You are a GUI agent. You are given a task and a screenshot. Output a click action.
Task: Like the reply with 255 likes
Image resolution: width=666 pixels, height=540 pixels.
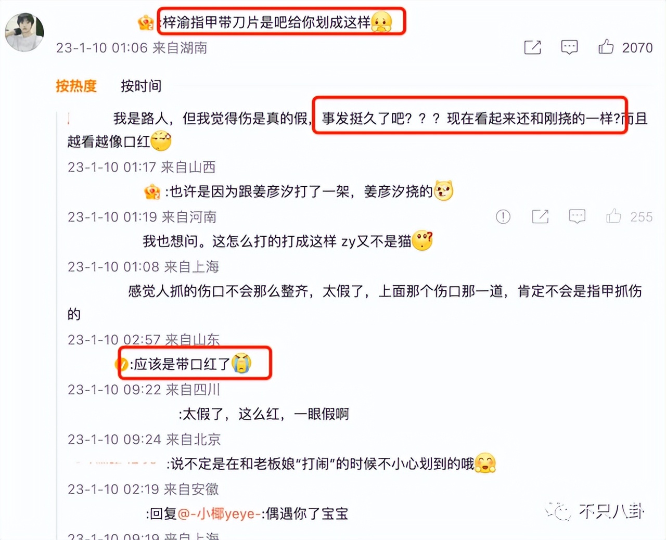coord(613,216)
